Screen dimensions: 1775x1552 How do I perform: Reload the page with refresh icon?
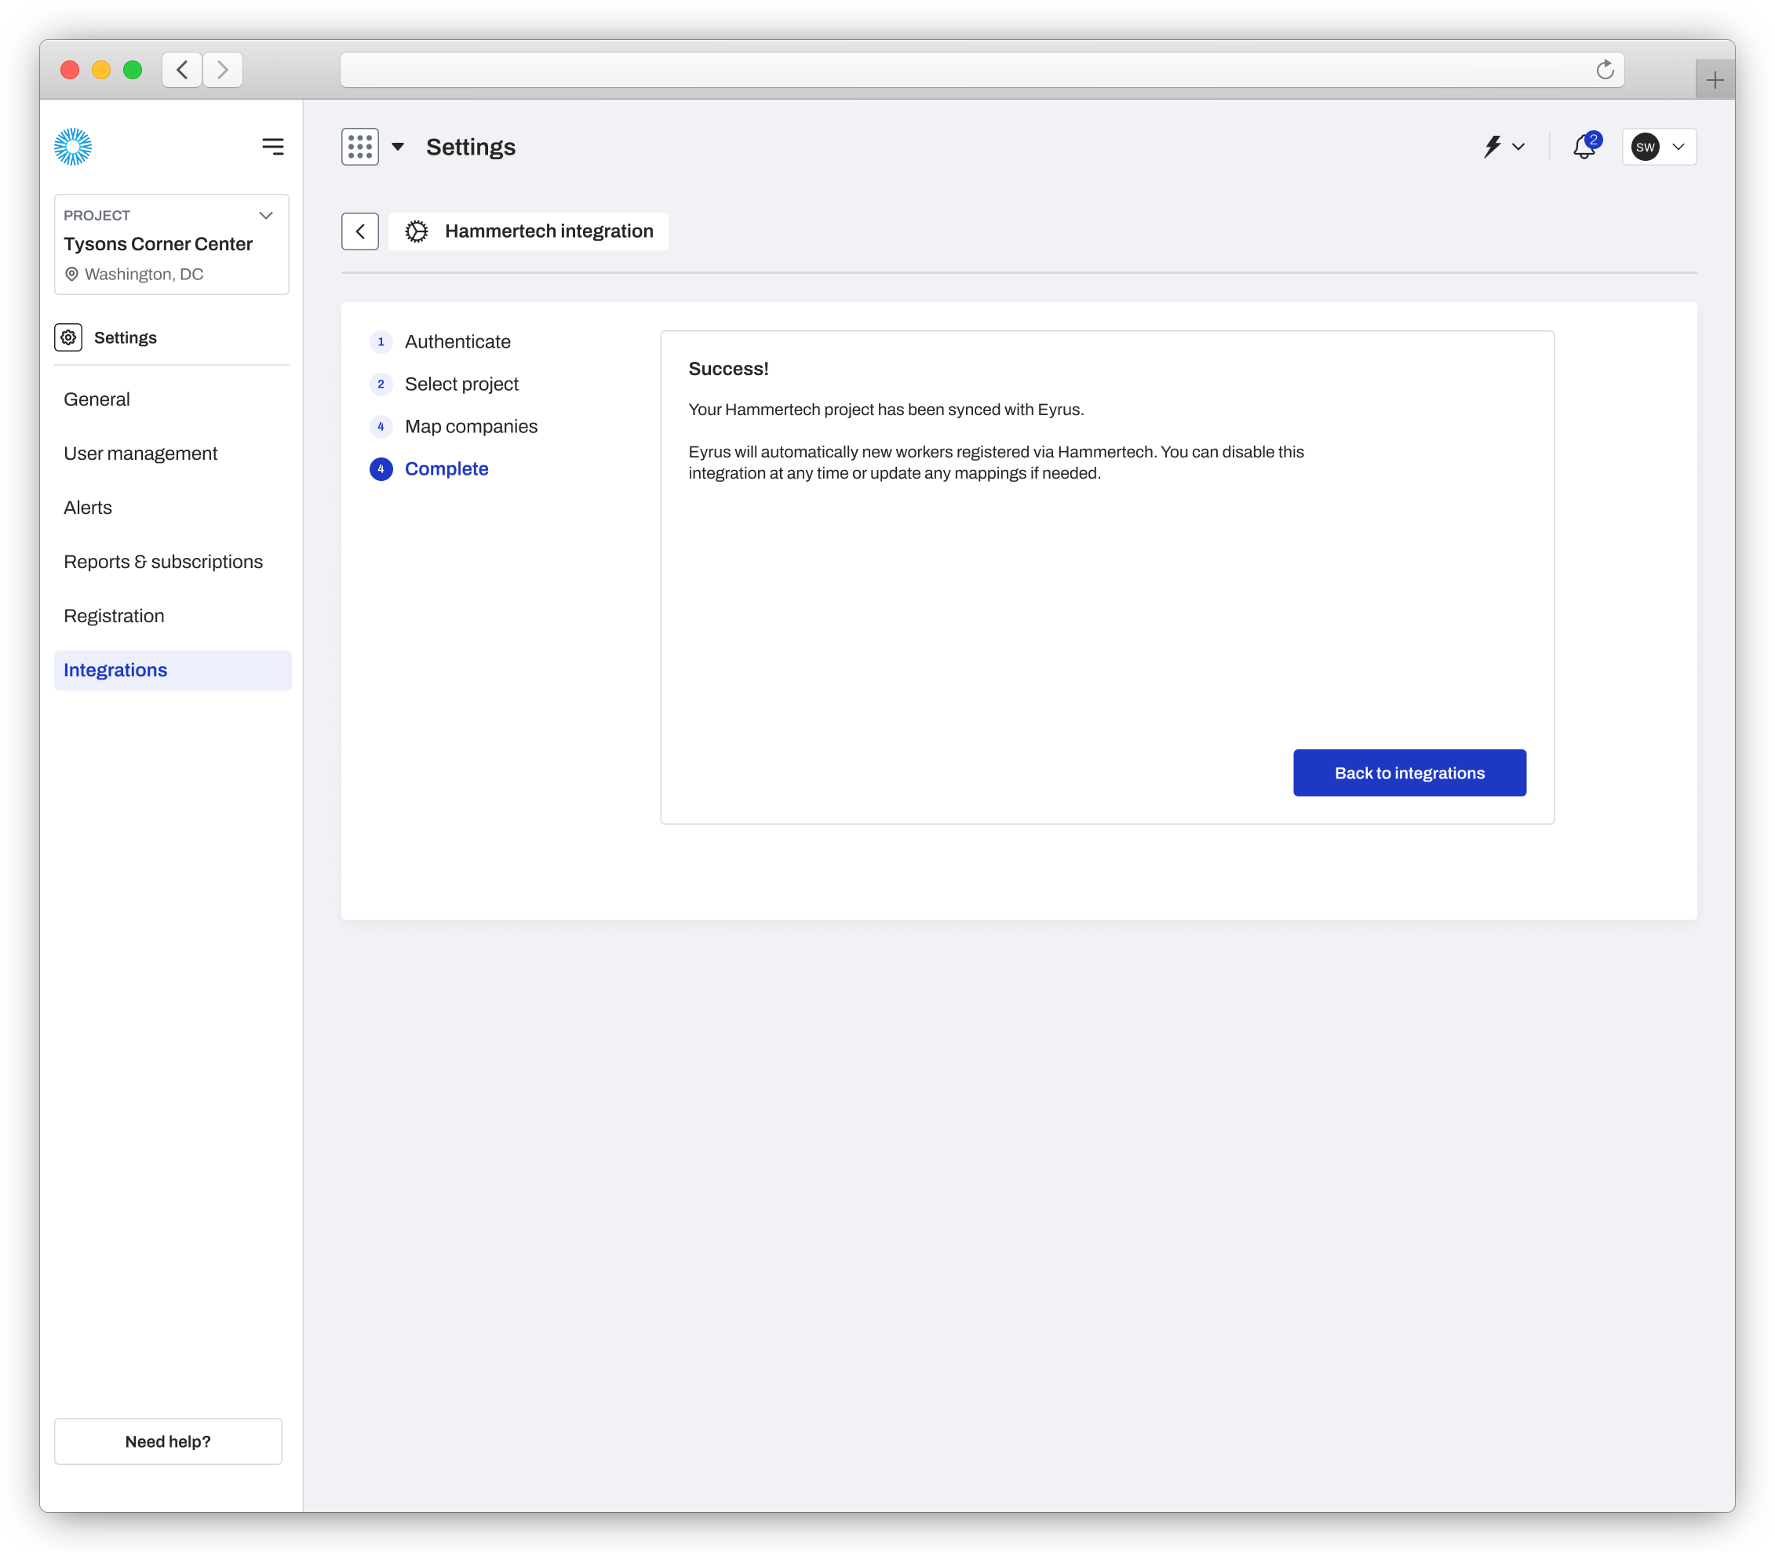[x=1606, y=69]
